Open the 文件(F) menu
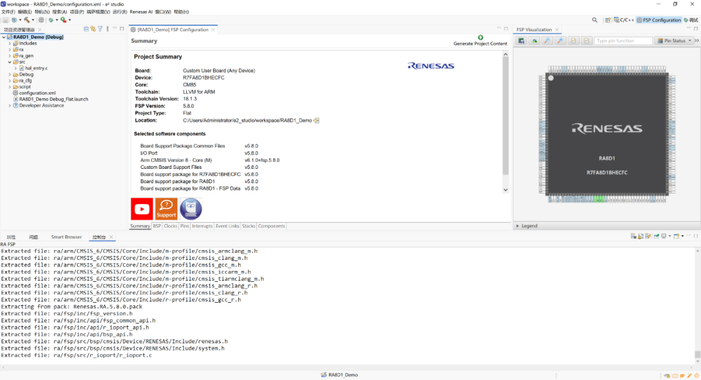701x380 pixels. click(x=8, y=12)
